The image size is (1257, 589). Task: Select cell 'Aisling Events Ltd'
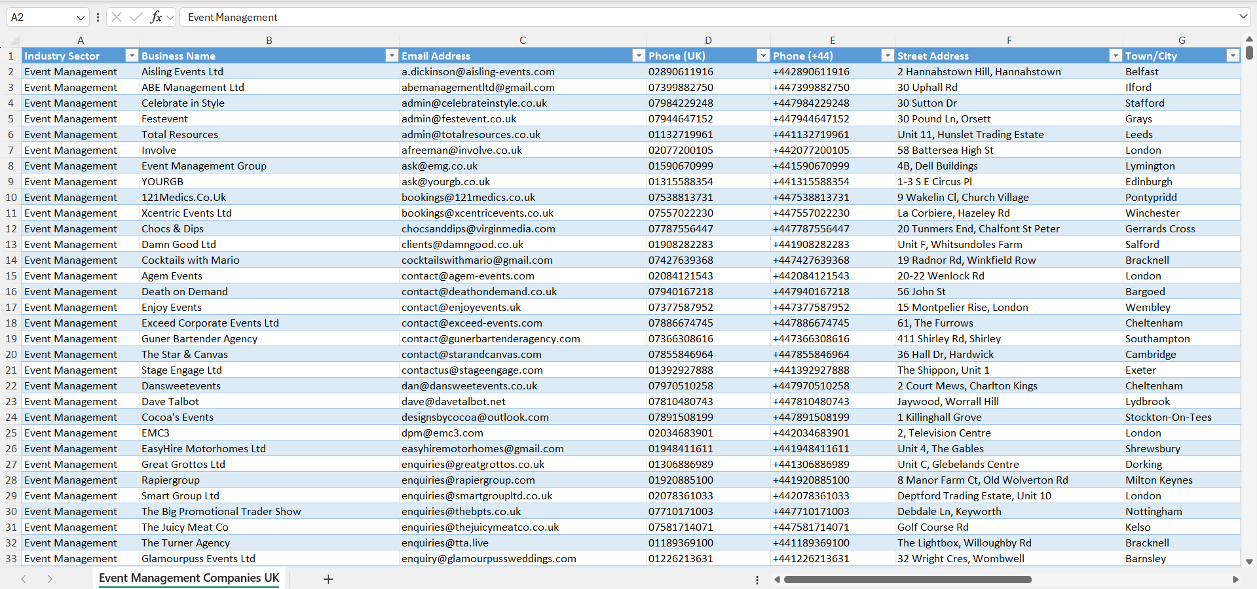click(x=269, y=71)
